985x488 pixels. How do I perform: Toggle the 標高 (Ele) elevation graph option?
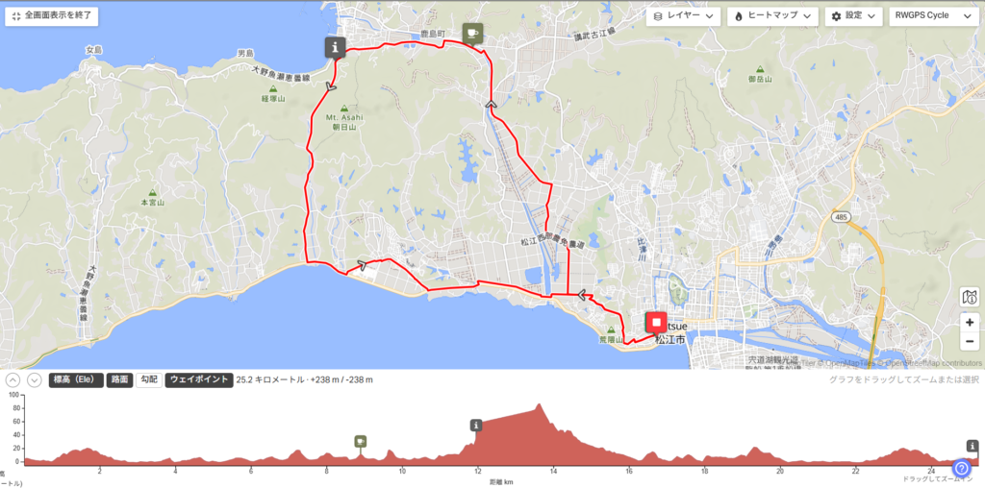76,379
